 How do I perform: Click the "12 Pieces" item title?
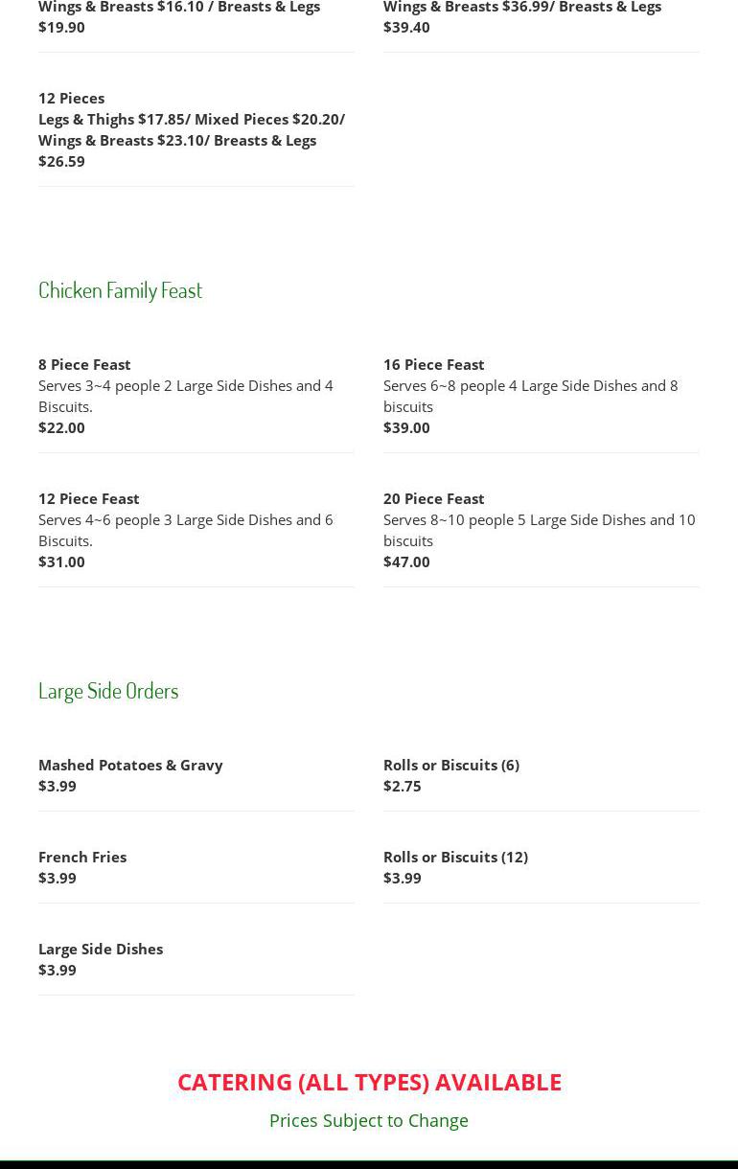71,98
